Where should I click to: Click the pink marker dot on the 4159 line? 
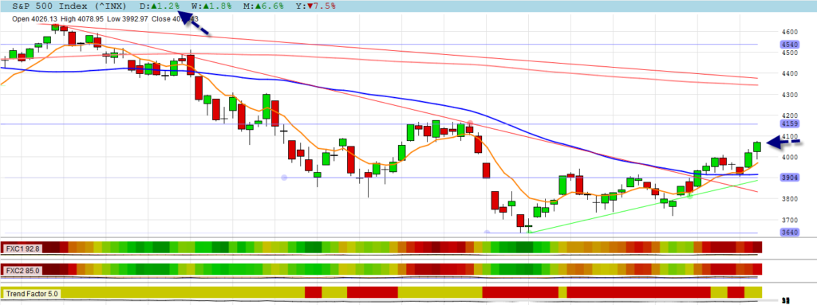(469, 124)
